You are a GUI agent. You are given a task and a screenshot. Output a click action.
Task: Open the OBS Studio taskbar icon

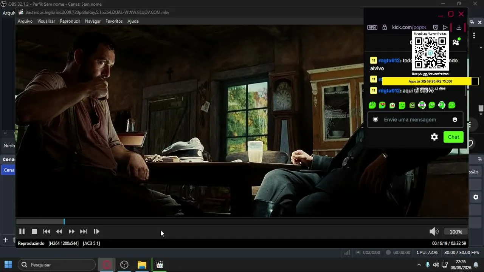click(x=124, y=265)
